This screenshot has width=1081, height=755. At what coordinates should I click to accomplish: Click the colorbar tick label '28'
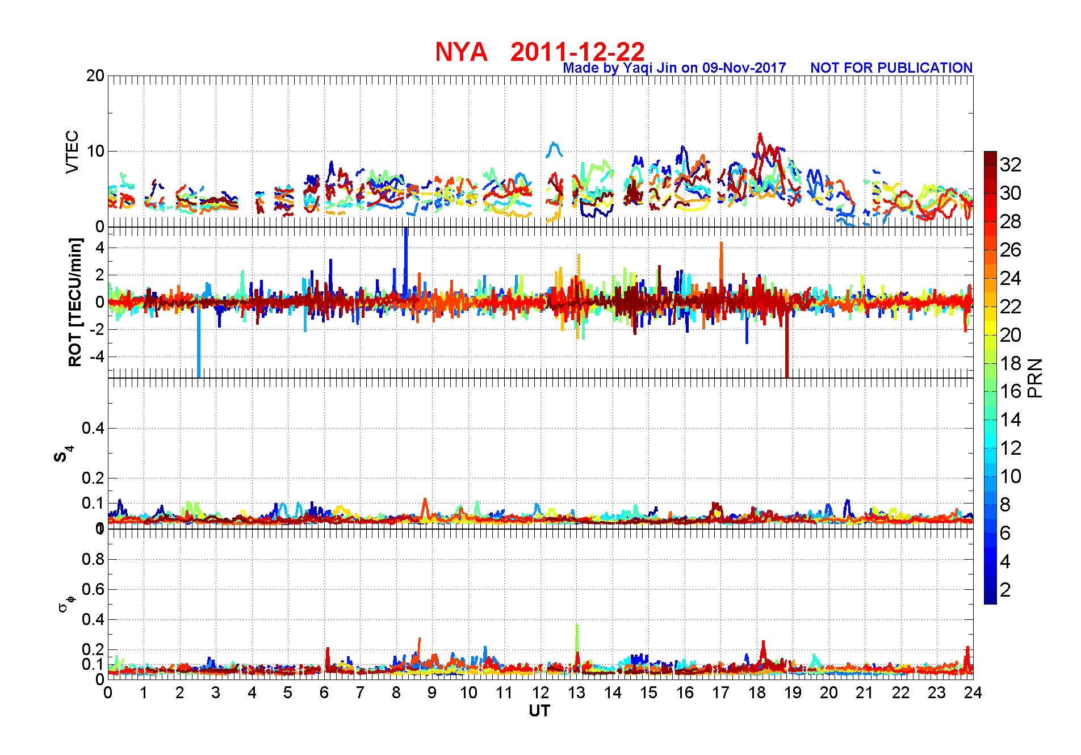(x=1011, y=221)
